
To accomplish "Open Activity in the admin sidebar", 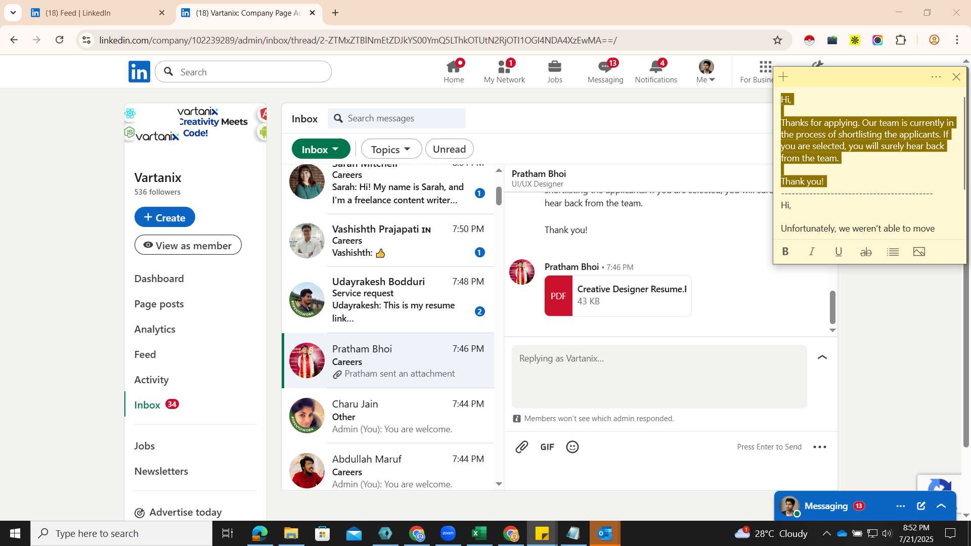I will [151, 380].
